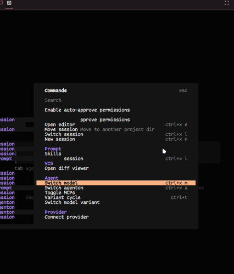The height and width of the screenshot is (274, 234).
Task: Click the active terminal tab icon
Action: click(9, 3)
